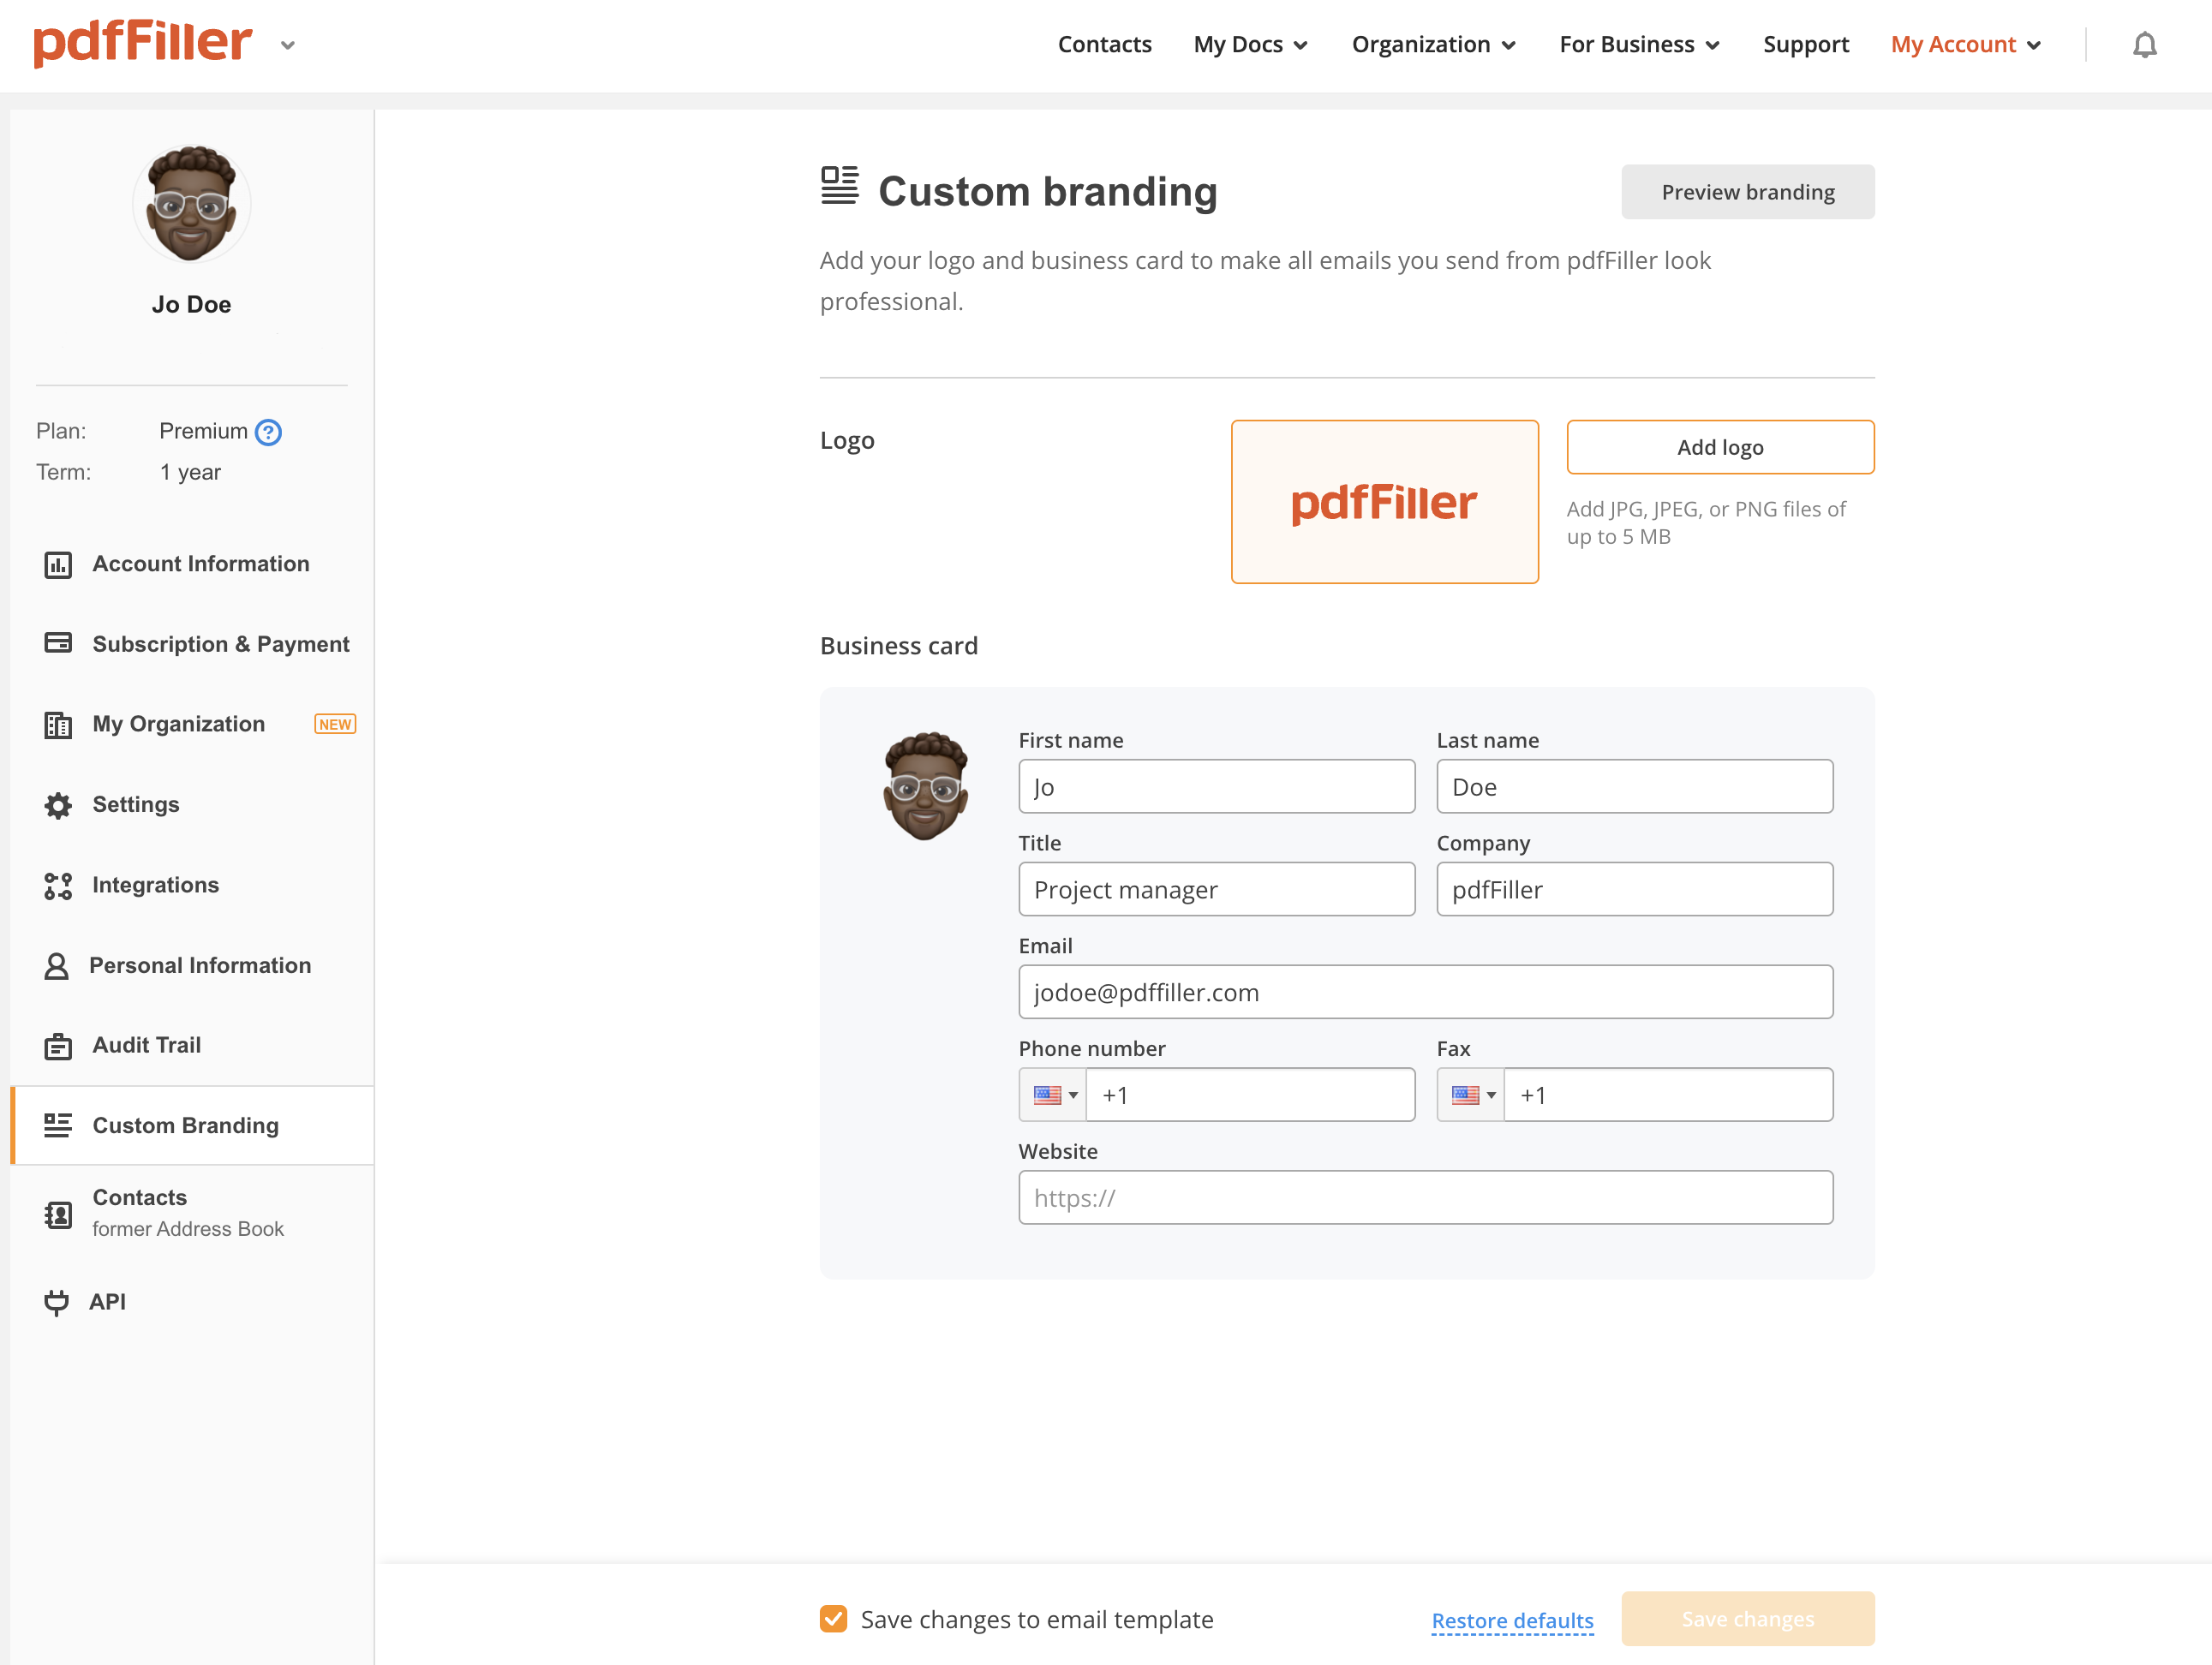Screen dimensions: 2212x1665
Task: Click the Settings gear icon
Action: pos(58,805)
